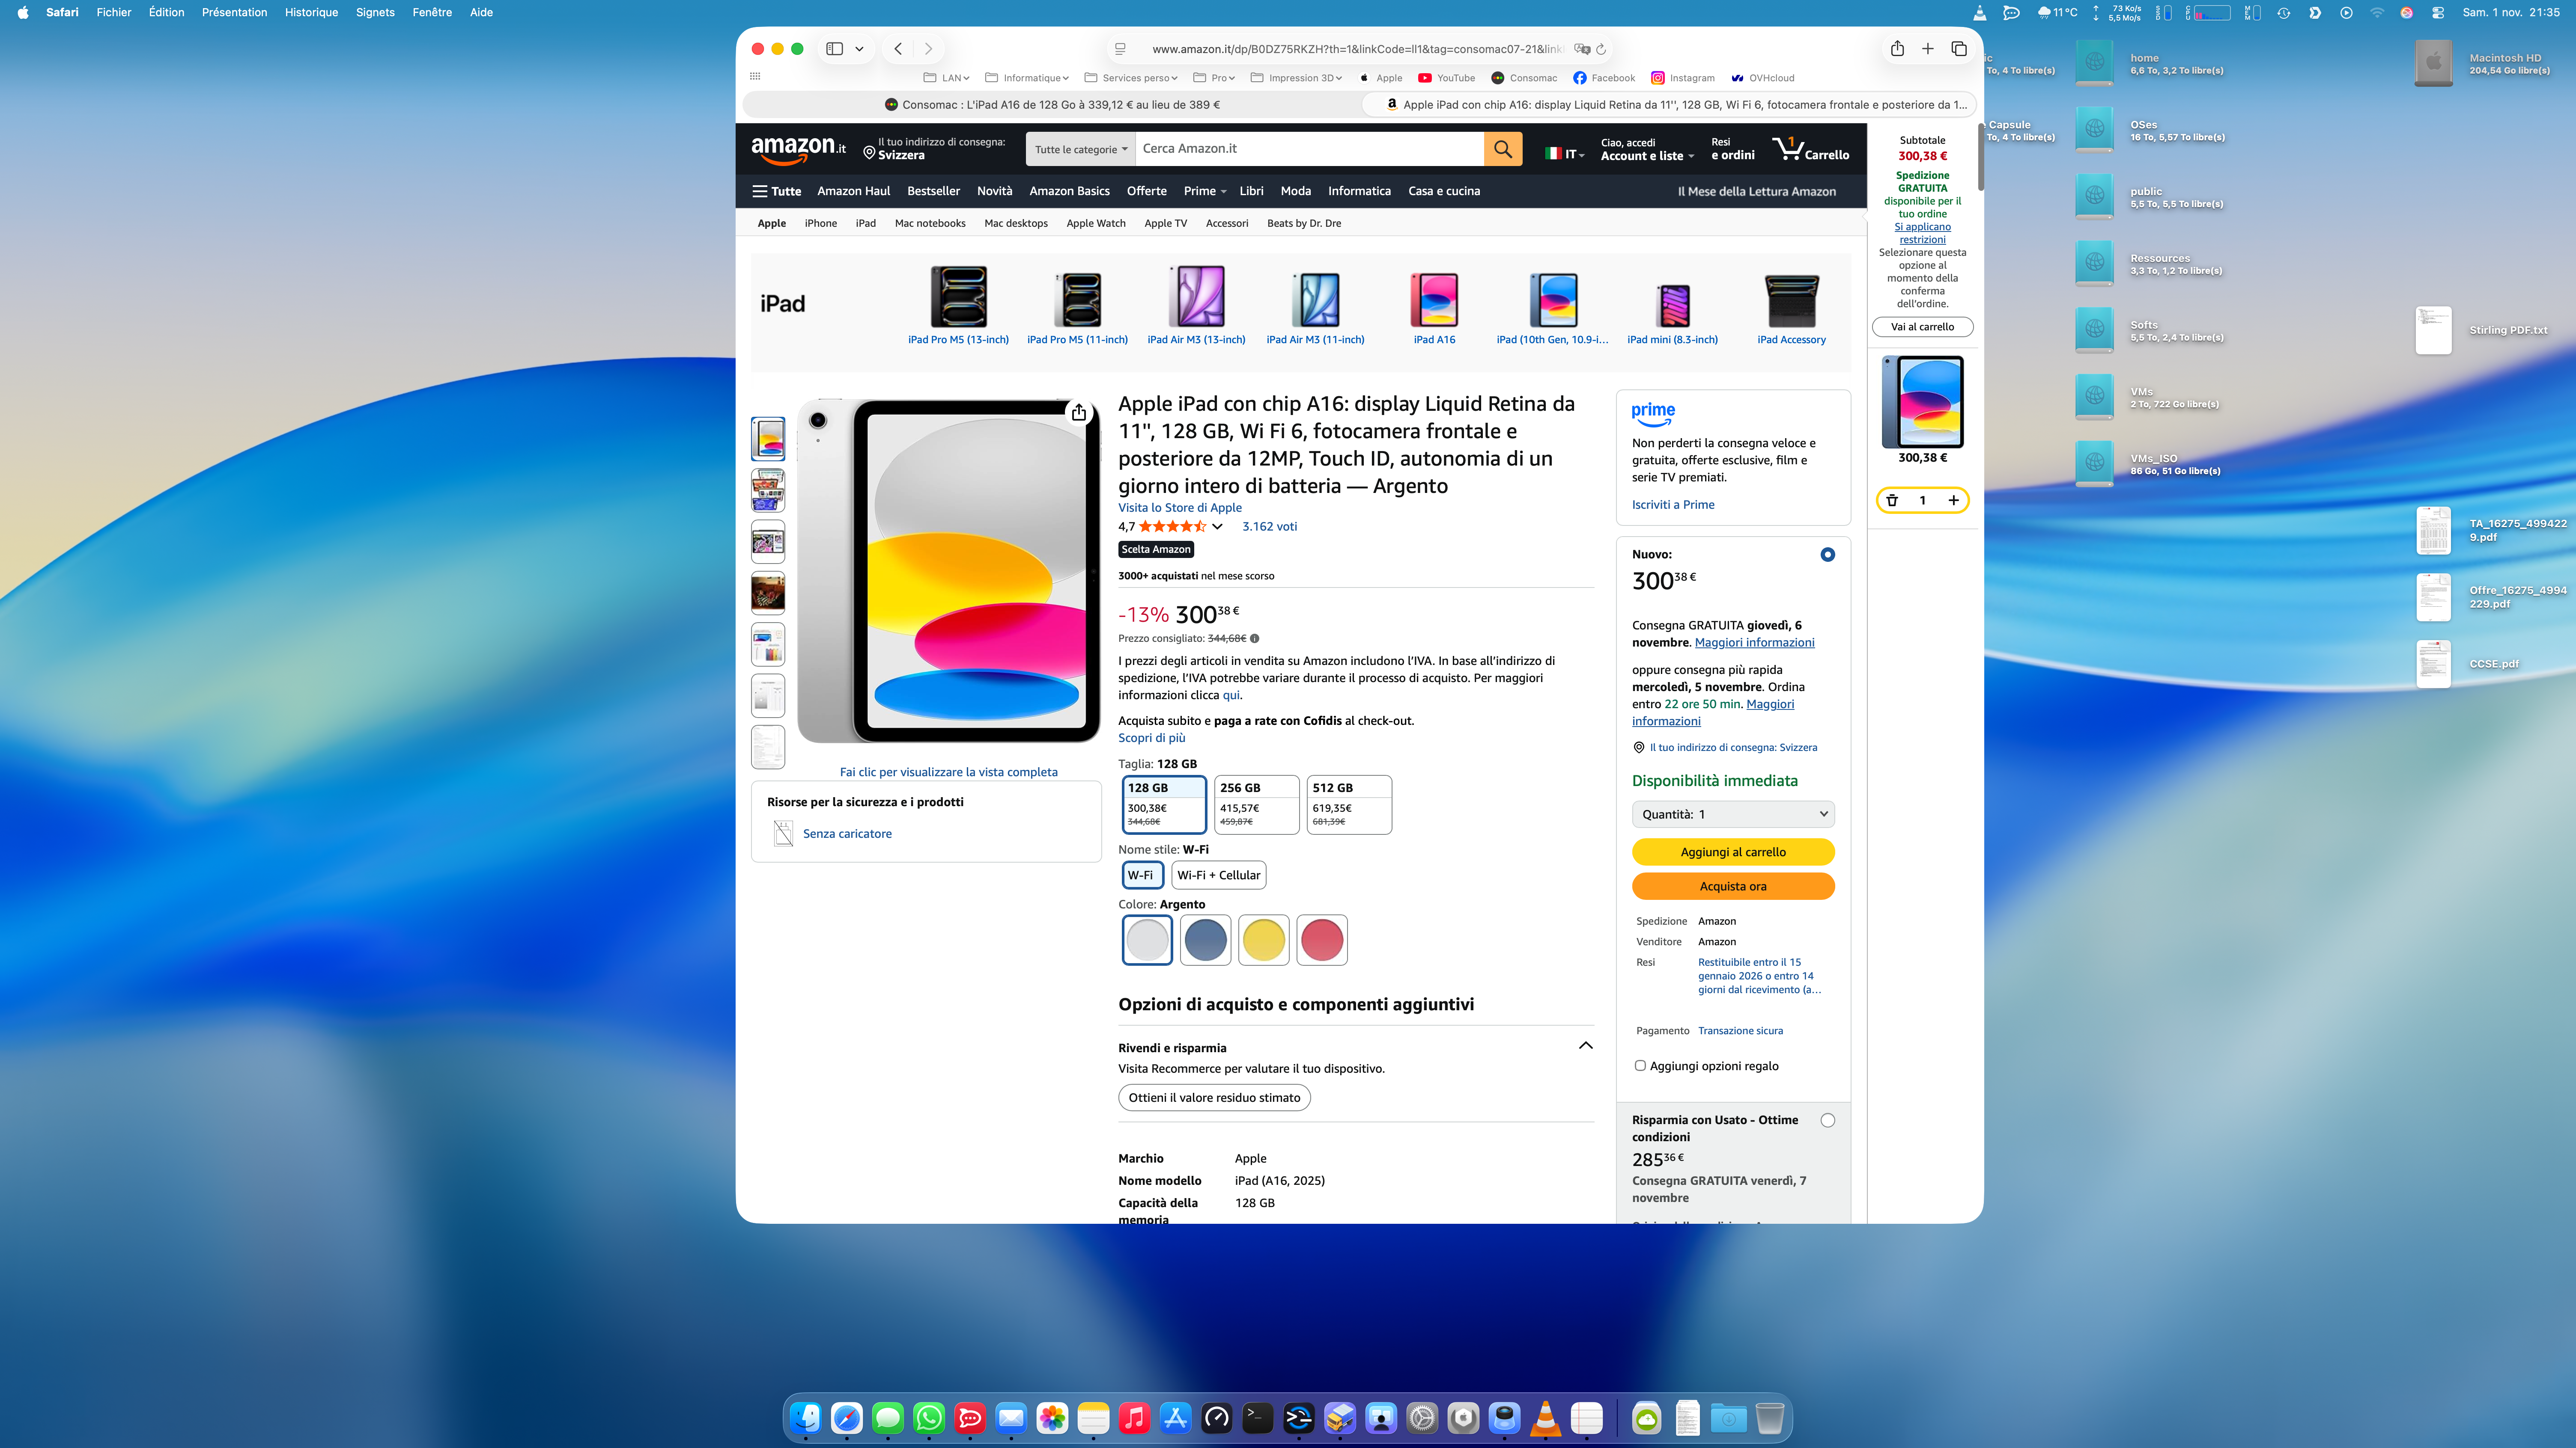The image size is (2576, 1448).
Task: Click the Amazon search magnifier button
Action: (1502, 149)
